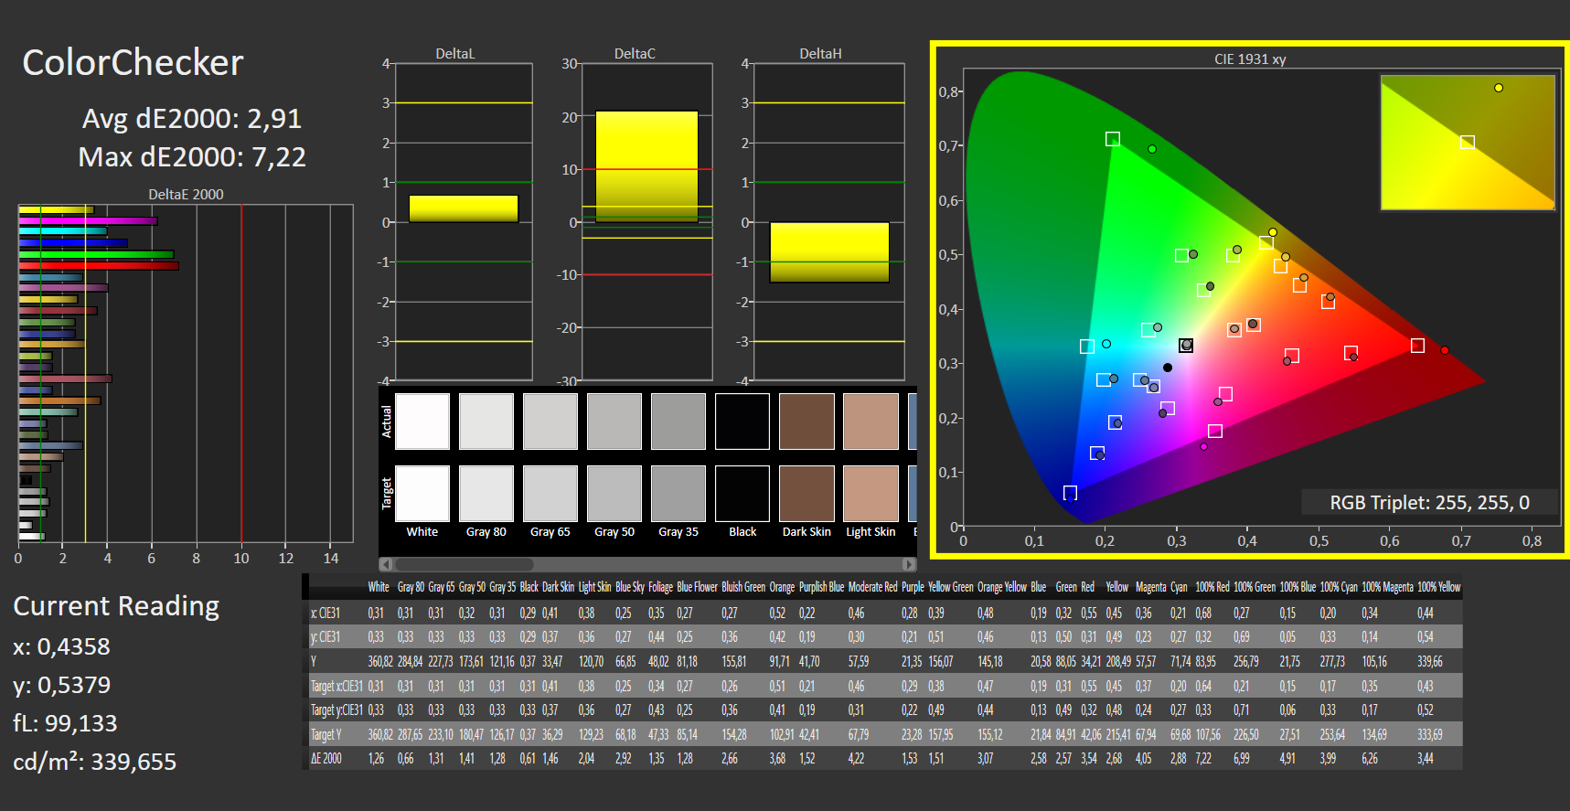The height and width of the screenshot is (811, 1570).
Task: Click the Current Reading heading
Action: click(x=116, y=606)
